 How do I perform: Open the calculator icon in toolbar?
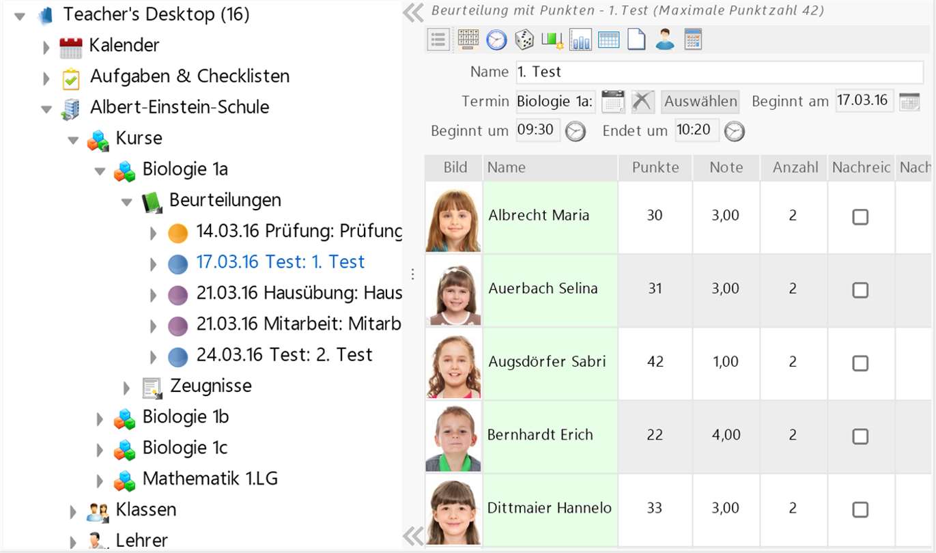click(x=692, y=40)
